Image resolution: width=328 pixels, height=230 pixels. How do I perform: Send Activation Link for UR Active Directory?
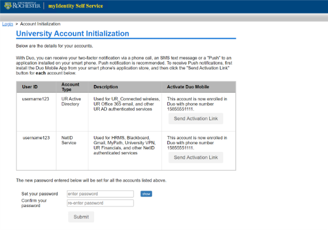click(x=196, y=119)
